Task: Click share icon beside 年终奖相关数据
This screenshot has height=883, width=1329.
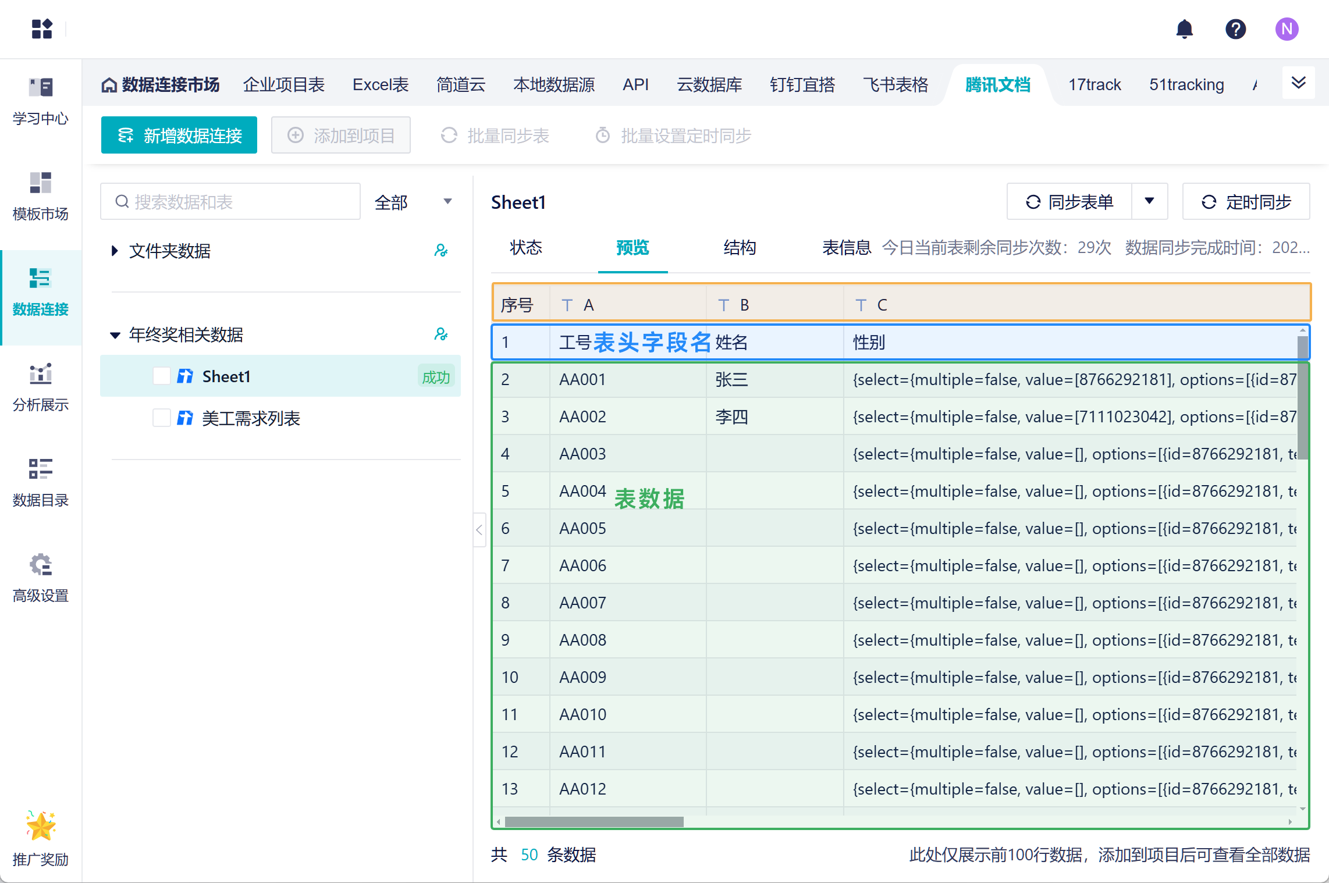Action: point(441,334)
